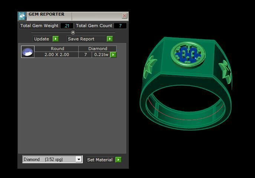Close the Gem Reporter panel
Image resolution: width=255 pixels, height=178 pixels.
(124, 16)
